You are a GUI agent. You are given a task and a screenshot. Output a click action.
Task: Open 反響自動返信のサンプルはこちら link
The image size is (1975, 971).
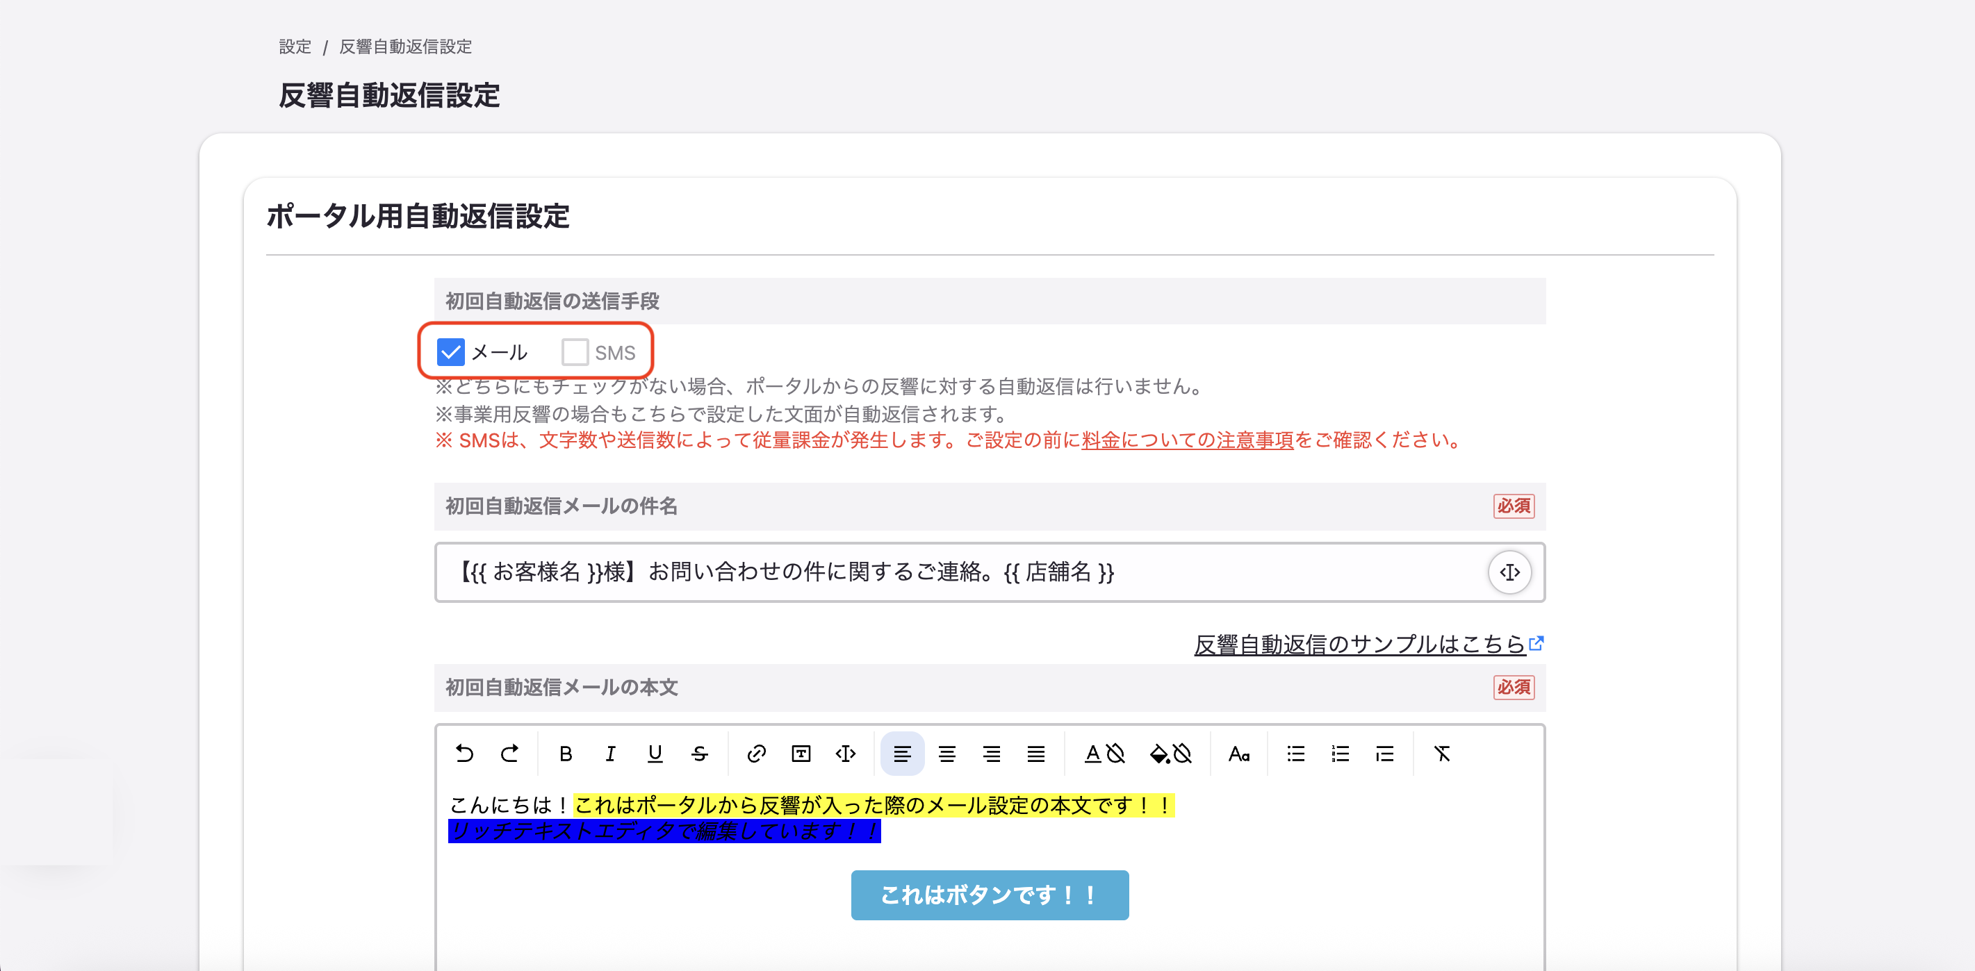[1368, 644]
